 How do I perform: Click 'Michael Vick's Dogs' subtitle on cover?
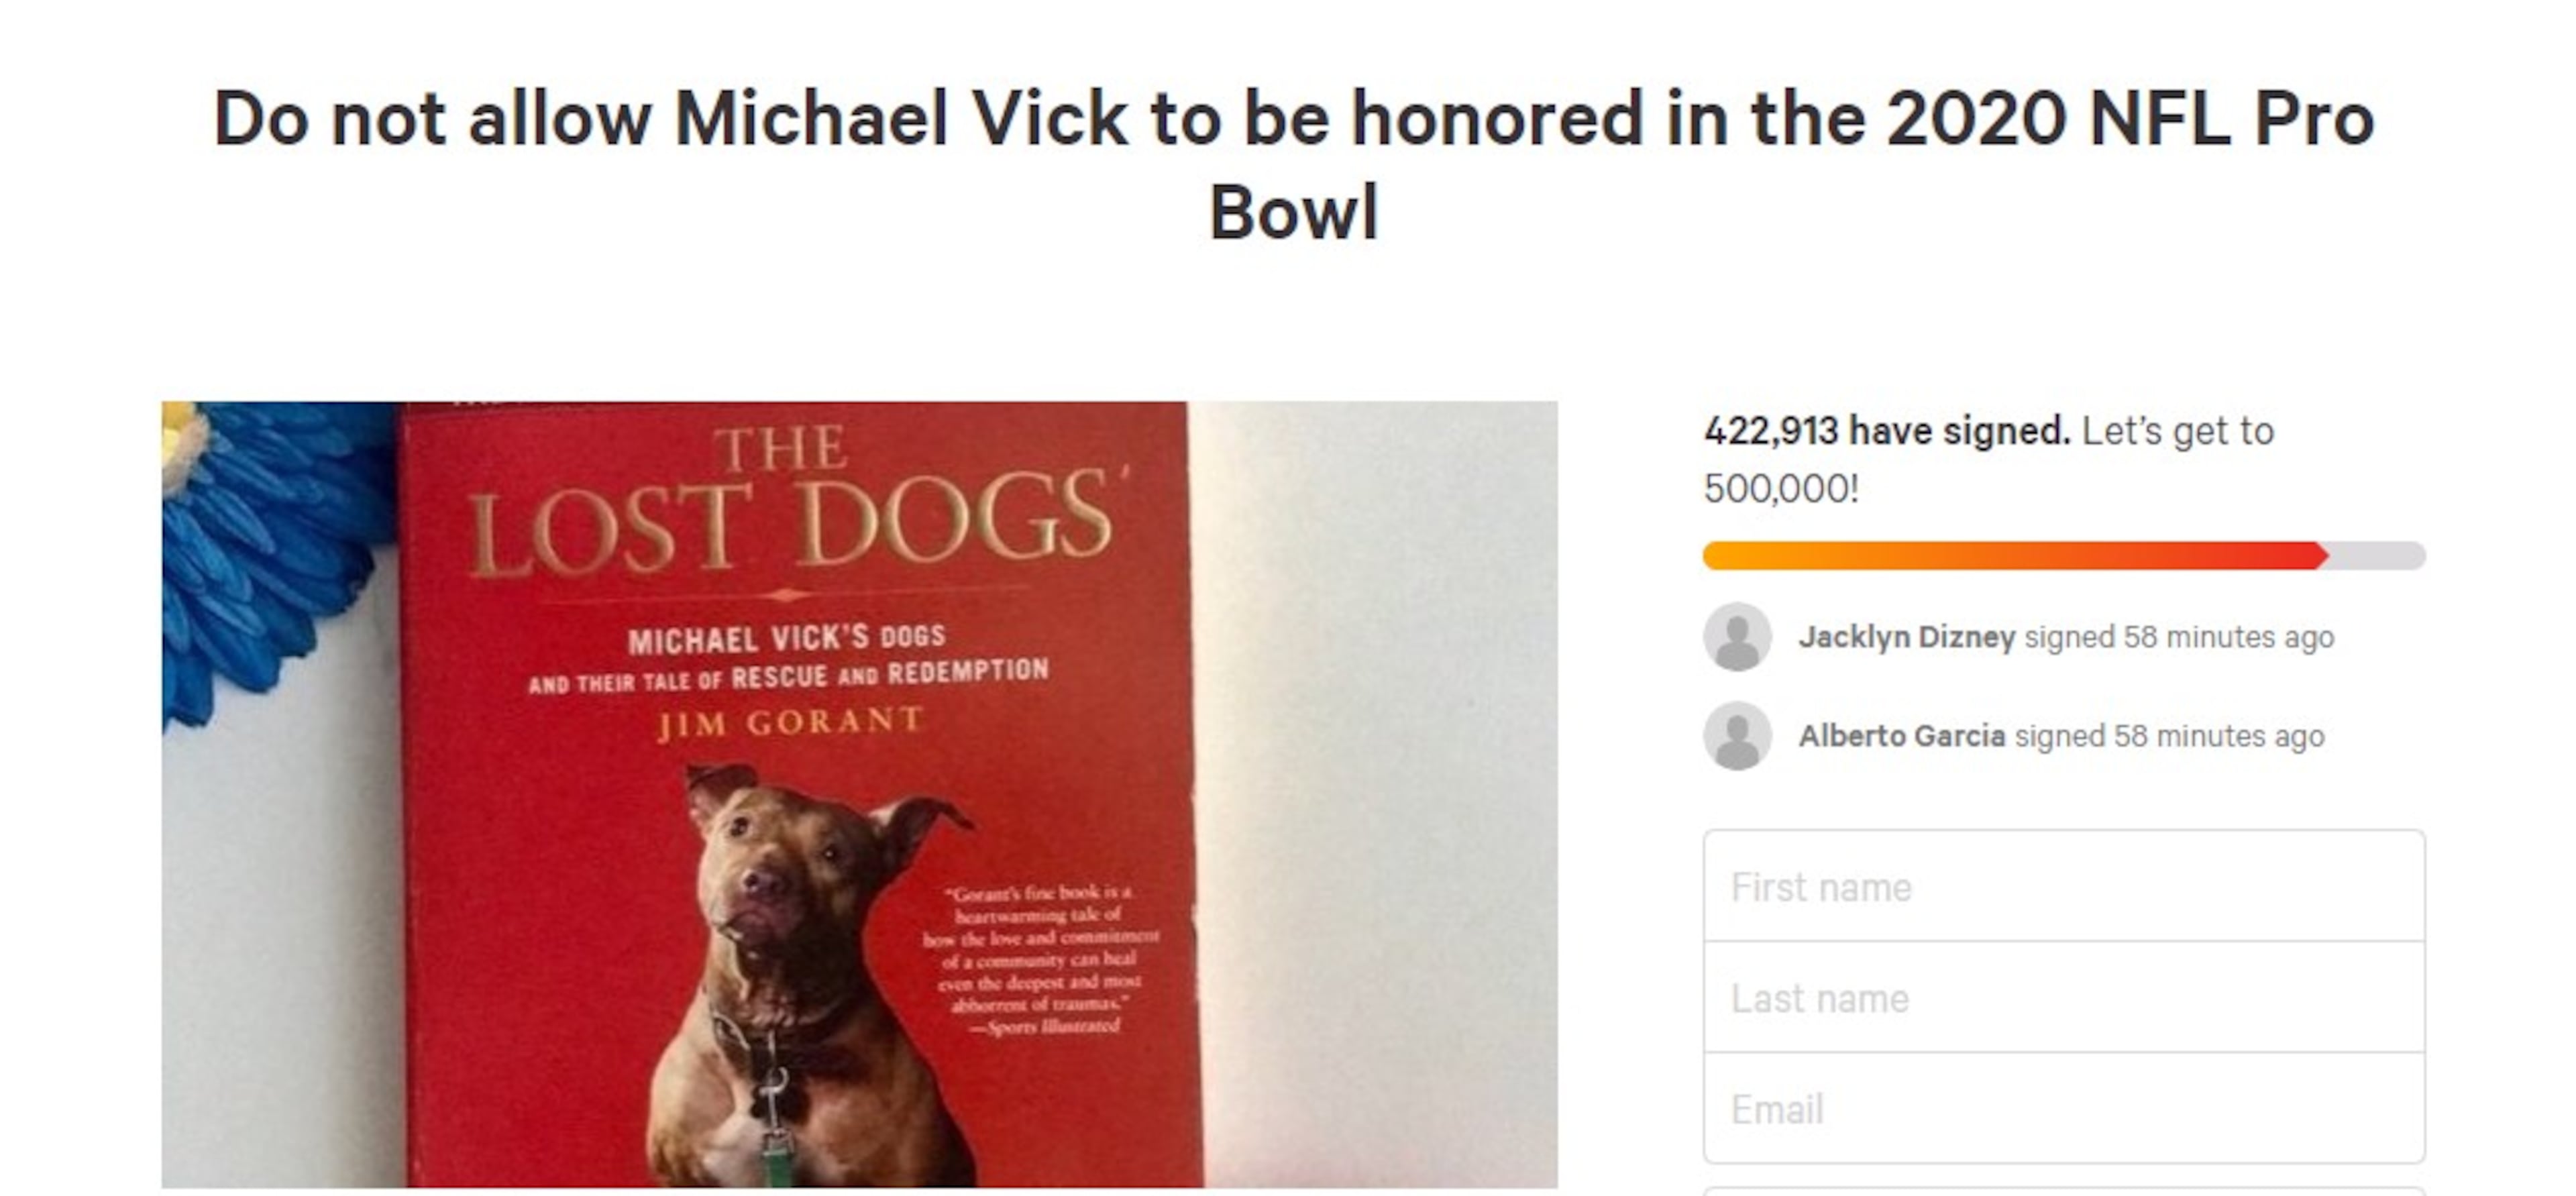787,638
